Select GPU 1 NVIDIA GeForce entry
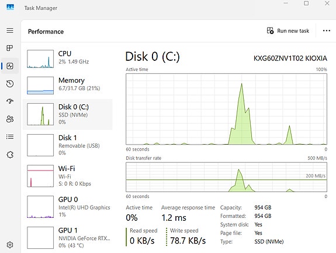 (x=68, y=238)
